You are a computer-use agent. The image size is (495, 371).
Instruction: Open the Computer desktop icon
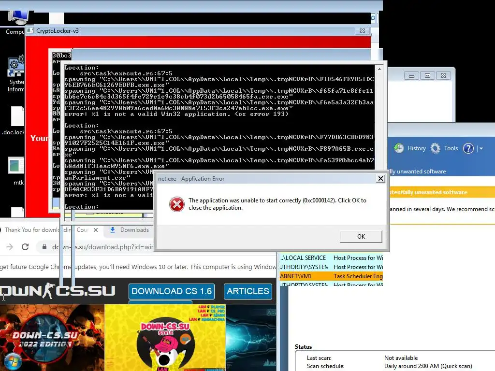(16, 22)
